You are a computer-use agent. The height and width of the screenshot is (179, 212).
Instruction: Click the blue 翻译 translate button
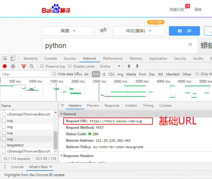184,31
